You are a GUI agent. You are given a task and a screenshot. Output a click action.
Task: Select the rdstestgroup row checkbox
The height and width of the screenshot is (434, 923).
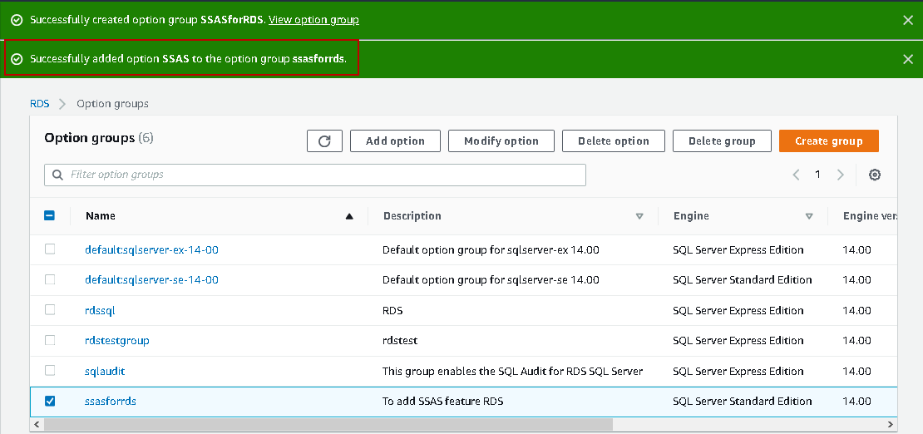click(x=50, y=340)
